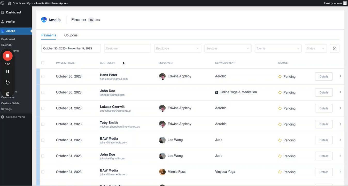Click Lee Wong's avatar in BAW Media Judo row
Viewport: 348px width, 186px height.
tap(162, 140)
